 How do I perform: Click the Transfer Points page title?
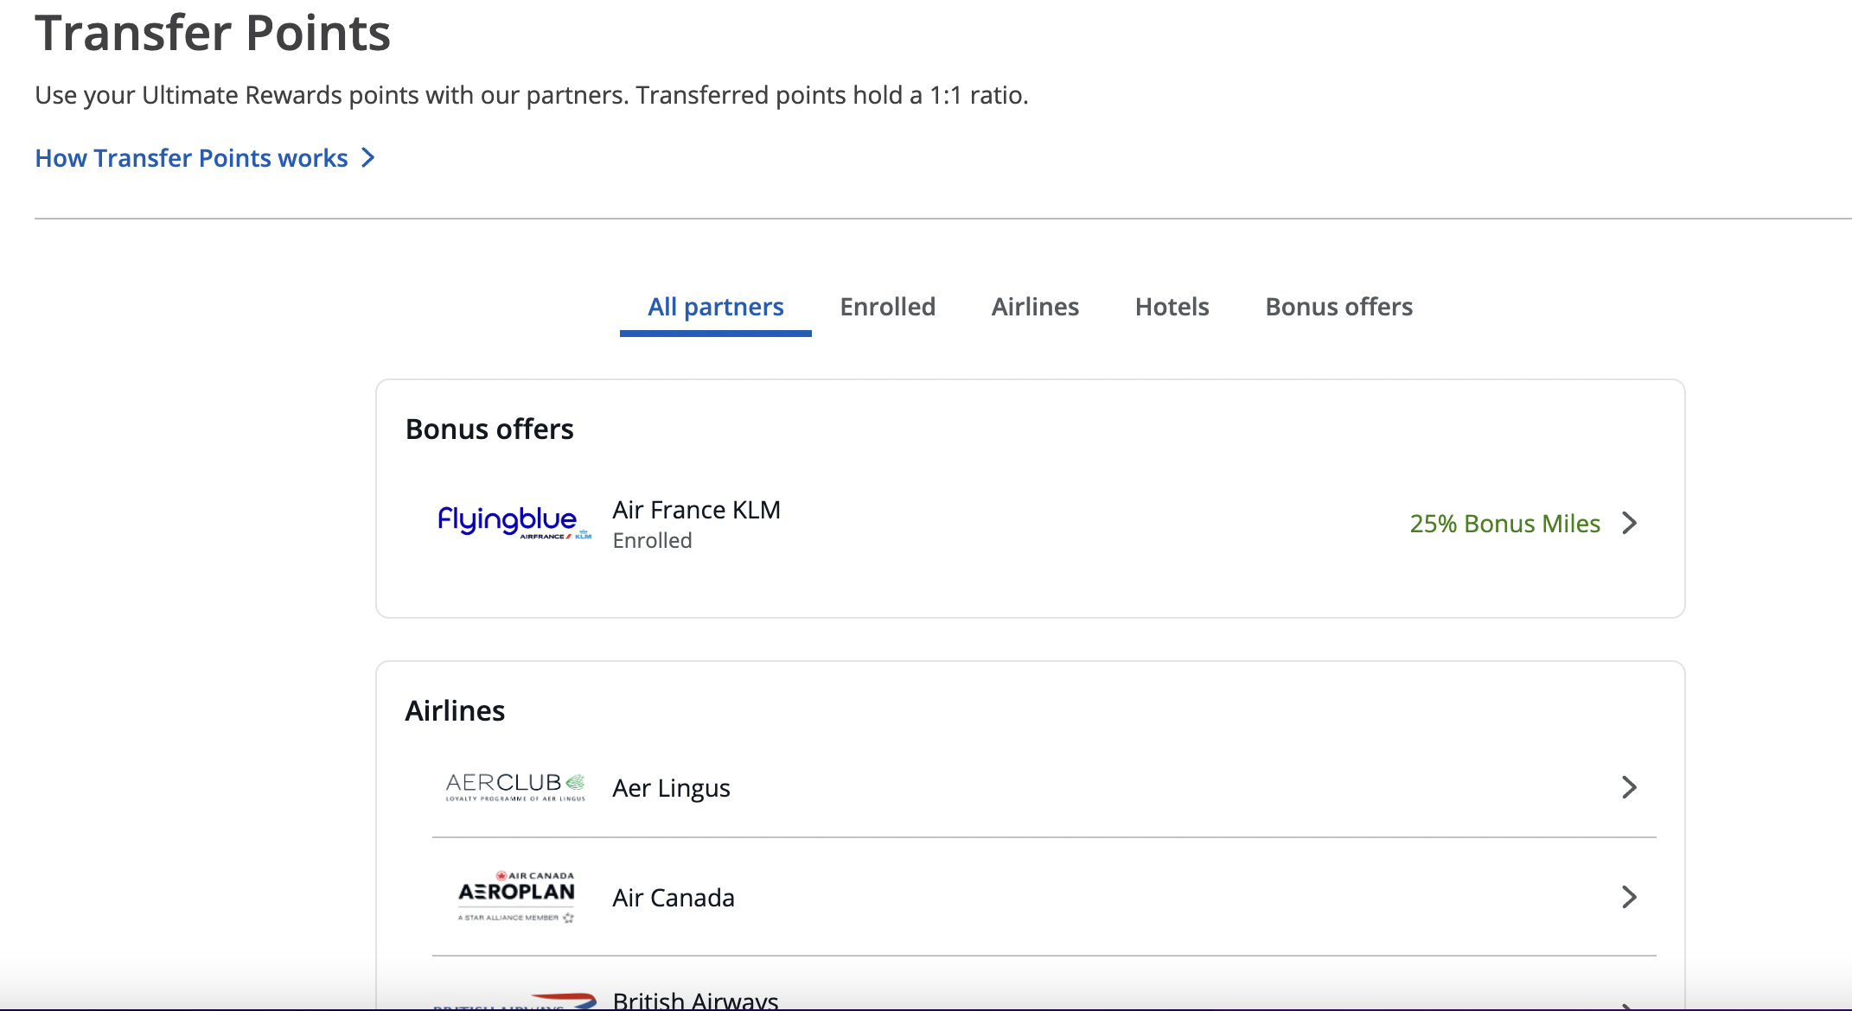(213, 33)
